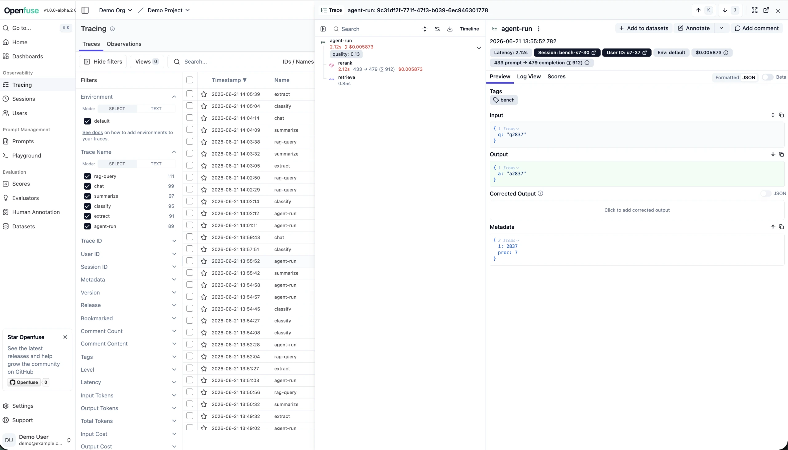Toggle the sidebar panel icon

85,10
